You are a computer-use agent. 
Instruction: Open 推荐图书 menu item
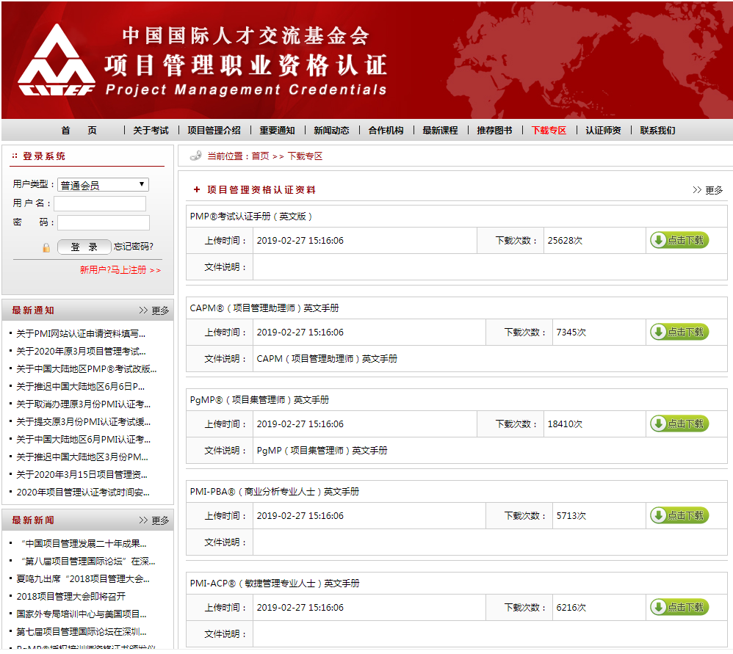494,131
